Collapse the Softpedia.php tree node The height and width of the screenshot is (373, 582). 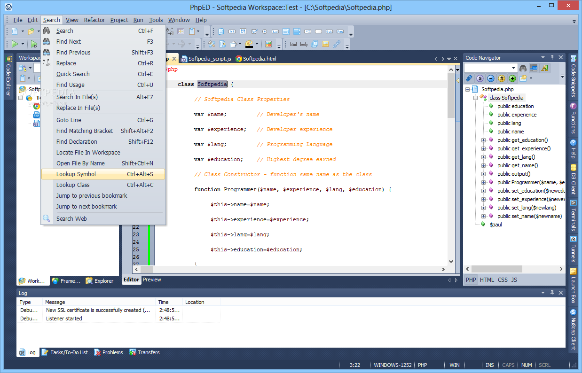[x=467, y=89]
